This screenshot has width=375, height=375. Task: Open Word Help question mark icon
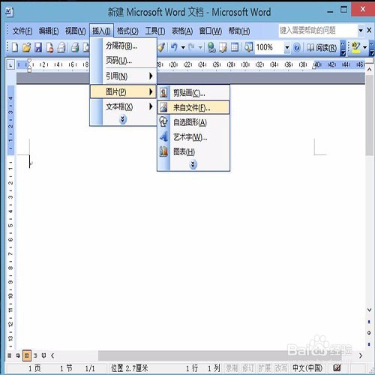click(x=297, y=47)
